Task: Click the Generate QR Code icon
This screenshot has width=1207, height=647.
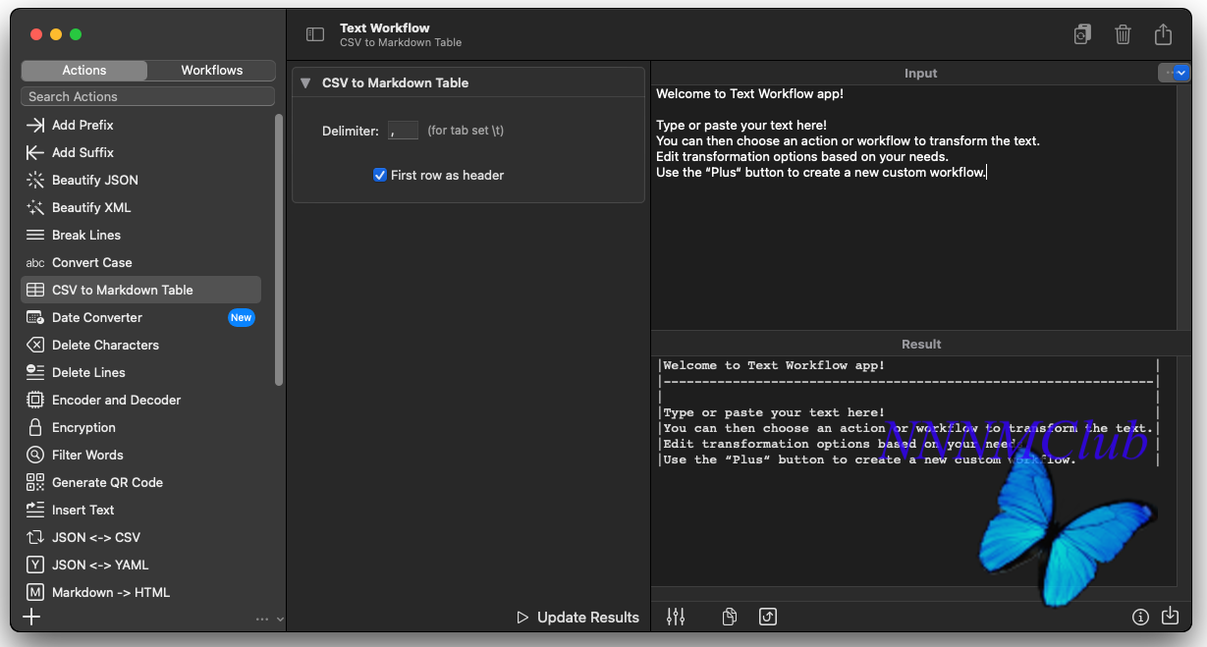Action: coord(35,482)
